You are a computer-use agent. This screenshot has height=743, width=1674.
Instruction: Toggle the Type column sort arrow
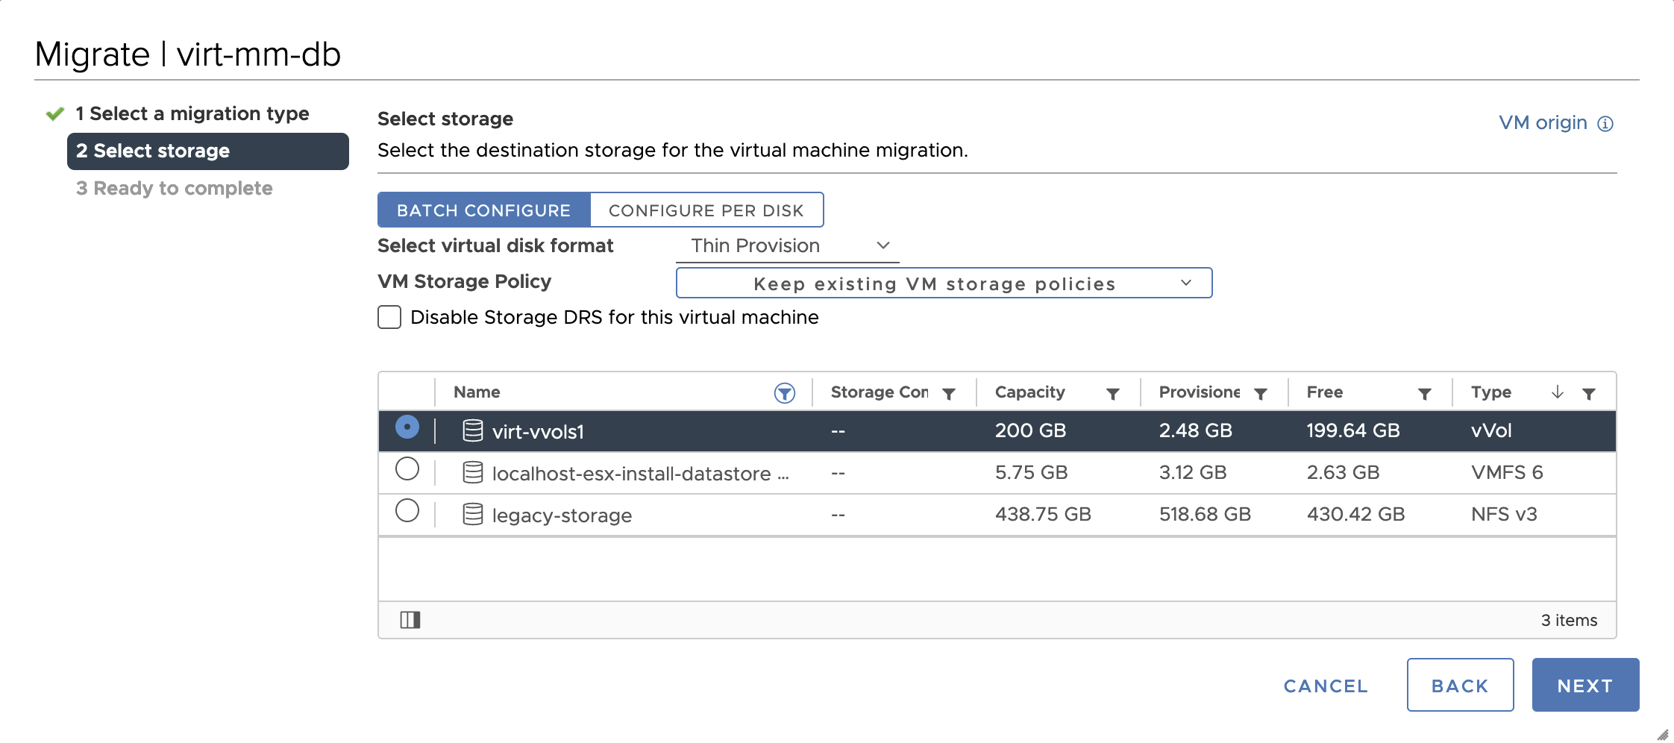1558,392
